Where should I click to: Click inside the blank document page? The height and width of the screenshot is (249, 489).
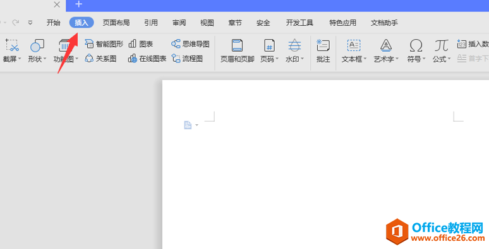click(325, 165)
